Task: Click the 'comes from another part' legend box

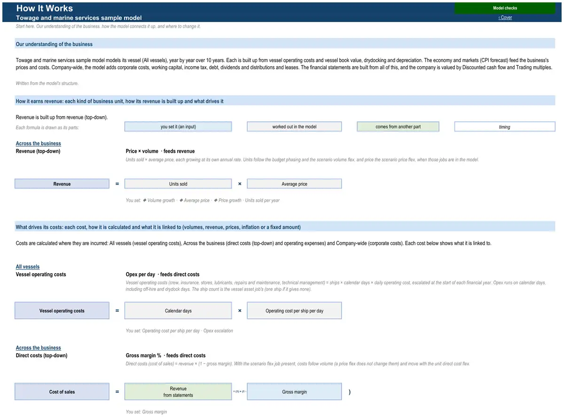Action: (398, 127)
